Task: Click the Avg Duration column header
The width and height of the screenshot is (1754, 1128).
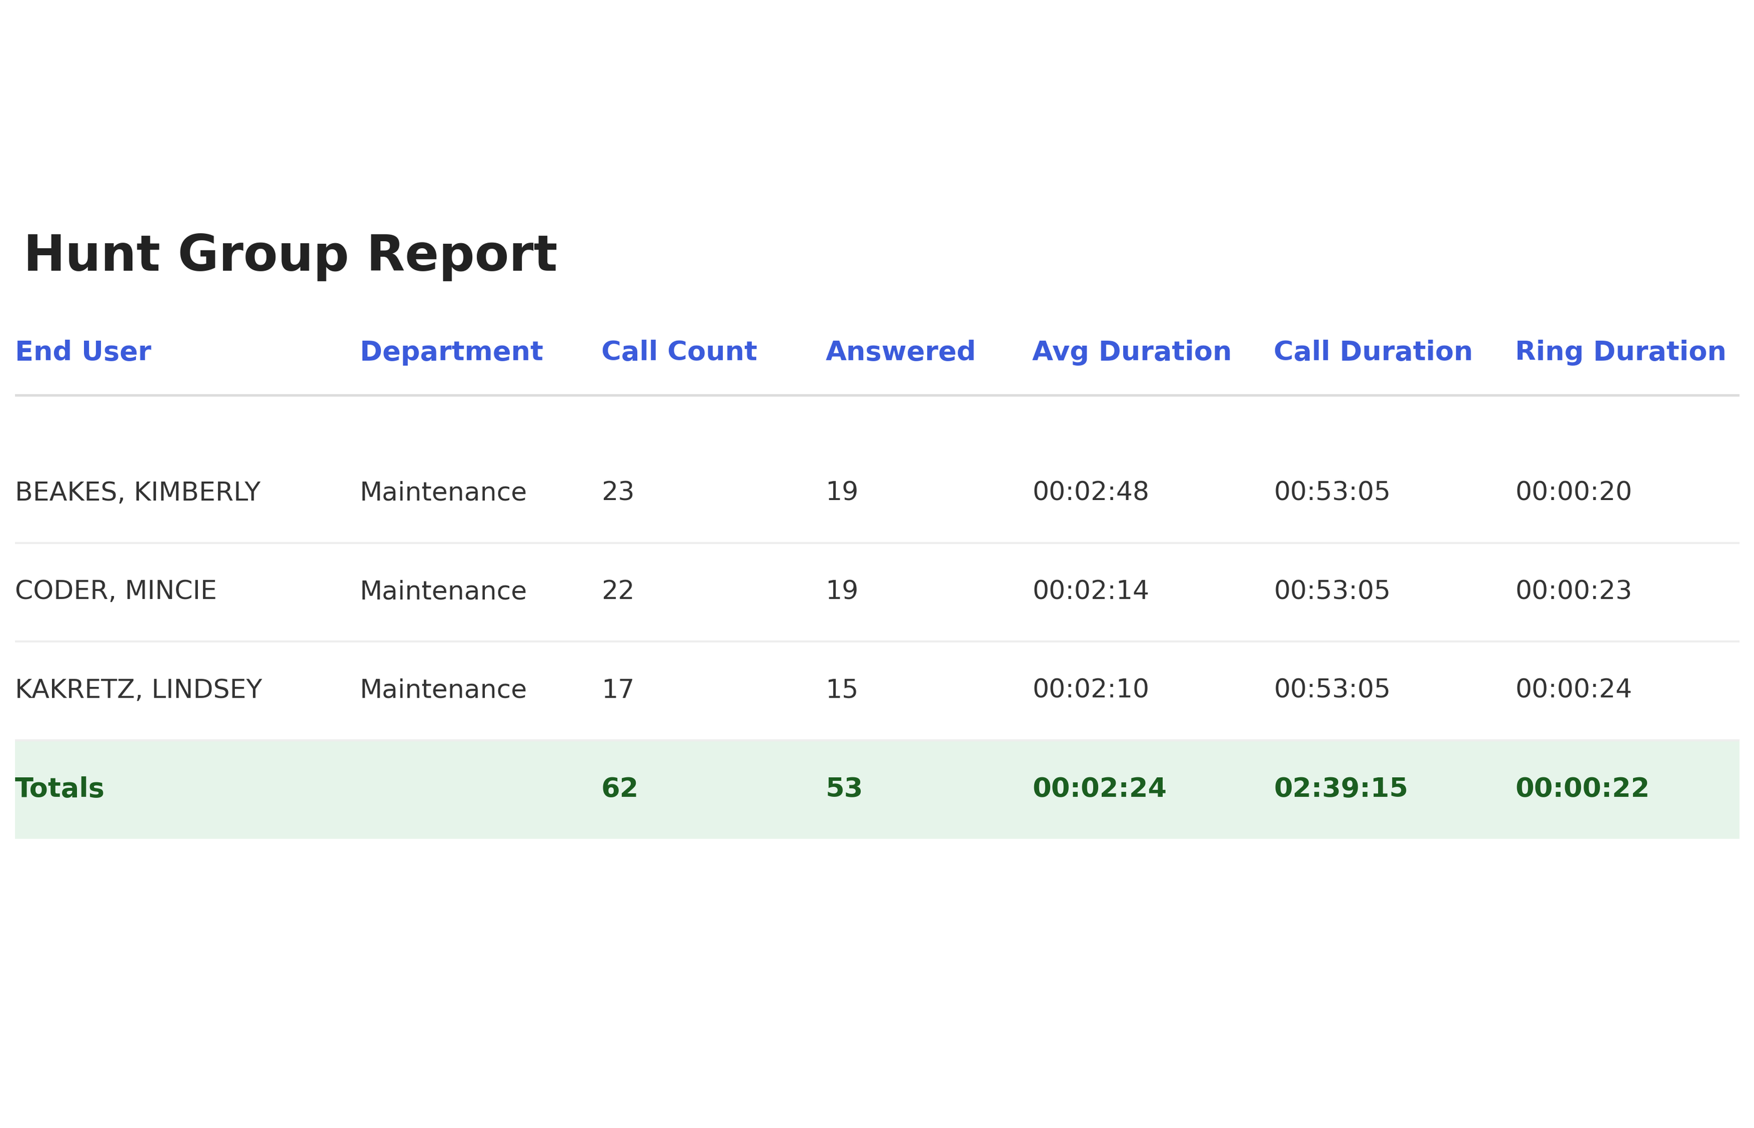Action: click(x=1131, y=352)
